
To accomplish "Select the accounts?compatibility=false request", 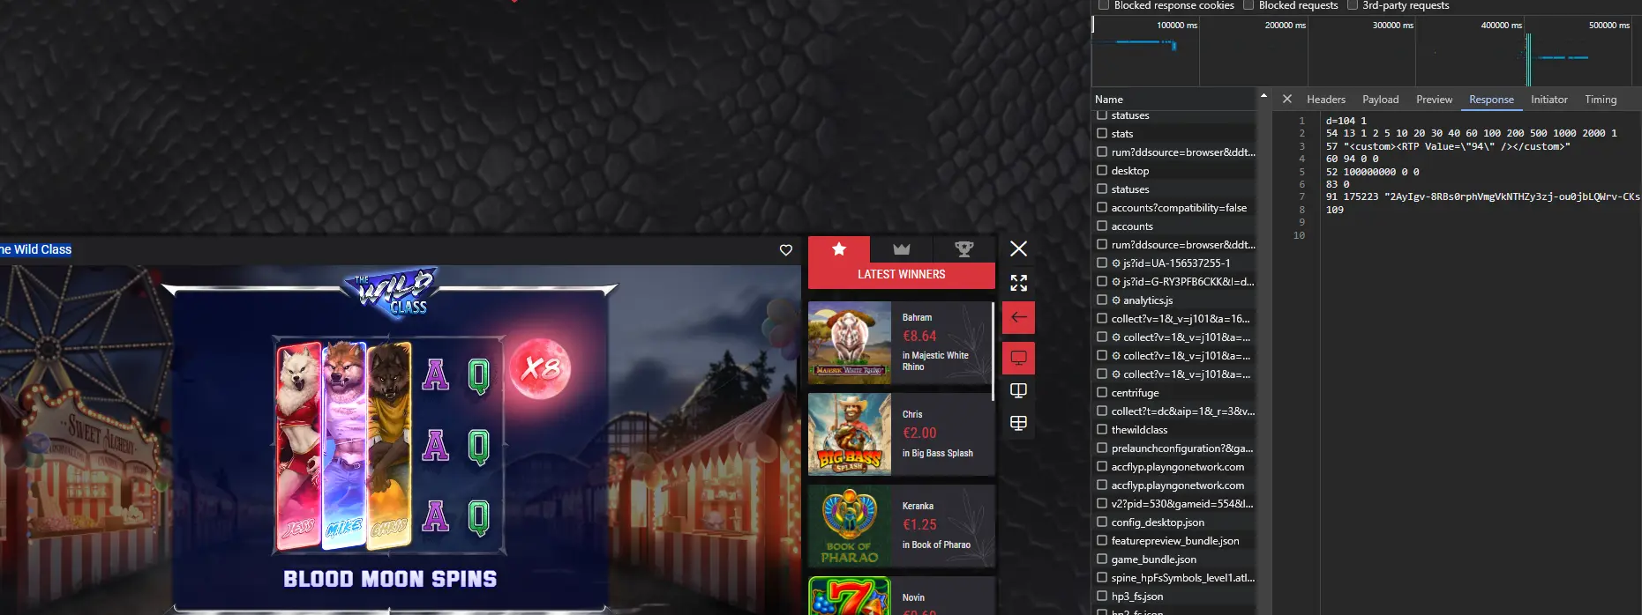I will pos(1173,208).
